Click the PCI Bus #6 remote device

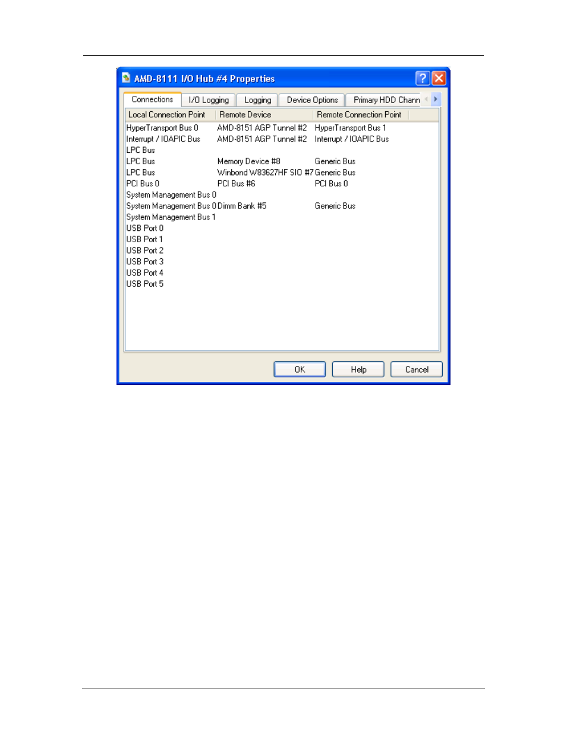pyautogui.click(x=237, y=184)
